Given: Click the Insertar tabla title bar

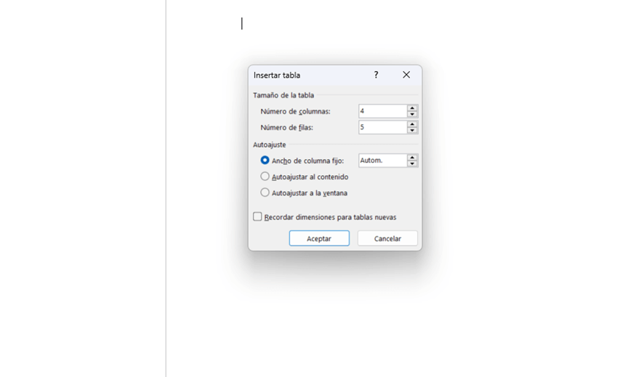Looking at the screenshot, I should coord(310,75).
